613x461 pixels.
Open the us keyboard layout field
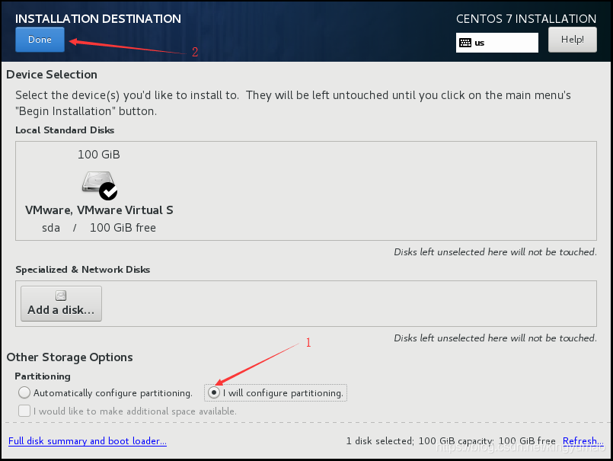(497, 43)
